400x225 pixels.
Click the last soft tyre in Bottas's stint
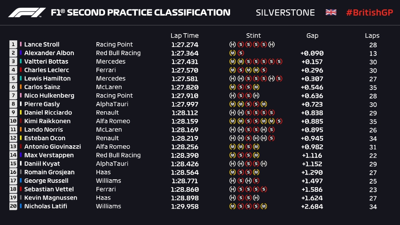279,62
